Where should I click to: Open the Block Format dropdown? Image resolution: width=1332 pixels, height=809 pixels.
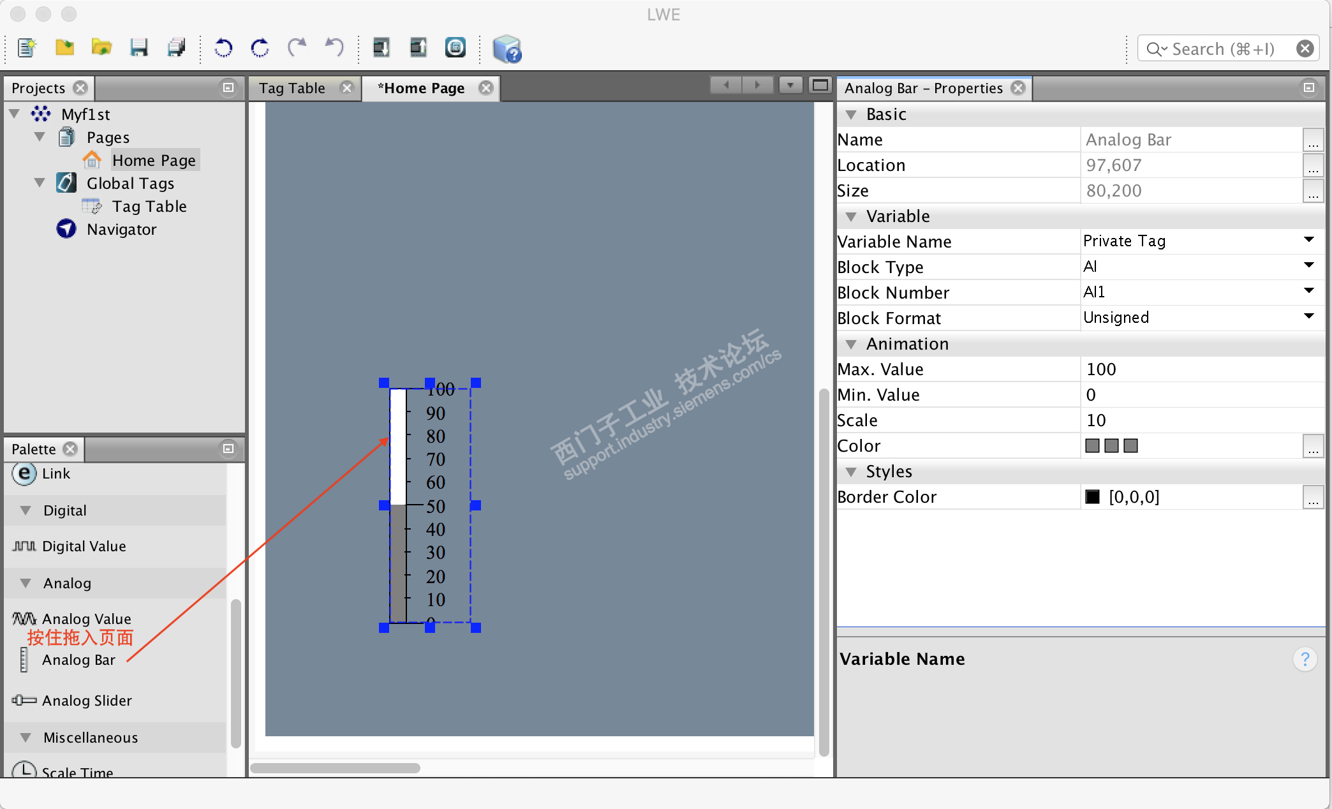1308,317
